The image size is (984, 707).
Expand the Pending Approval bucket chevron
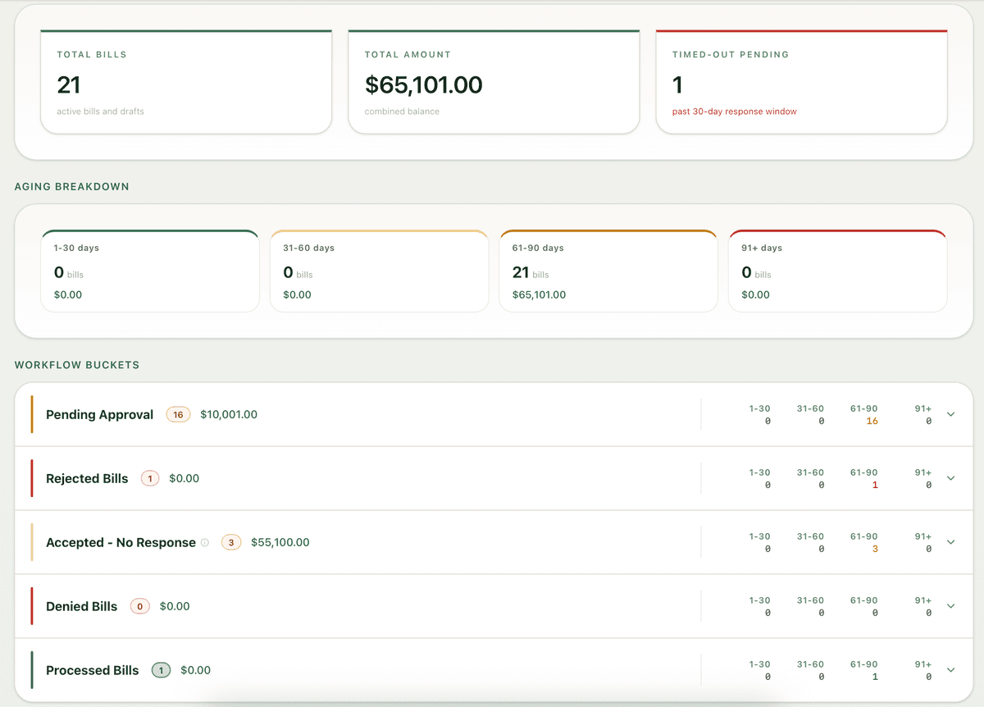(951, 414)
